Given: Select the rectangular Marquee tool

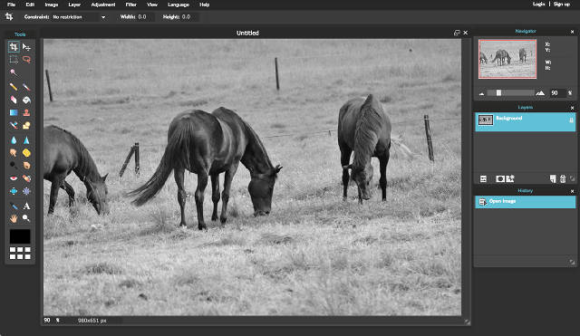Looking at the screenshot, I should coord(14,60).
